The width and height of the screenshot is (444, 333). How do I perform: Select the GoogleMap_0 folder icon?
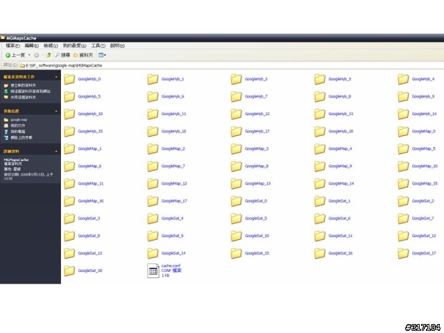coord(403,131)
